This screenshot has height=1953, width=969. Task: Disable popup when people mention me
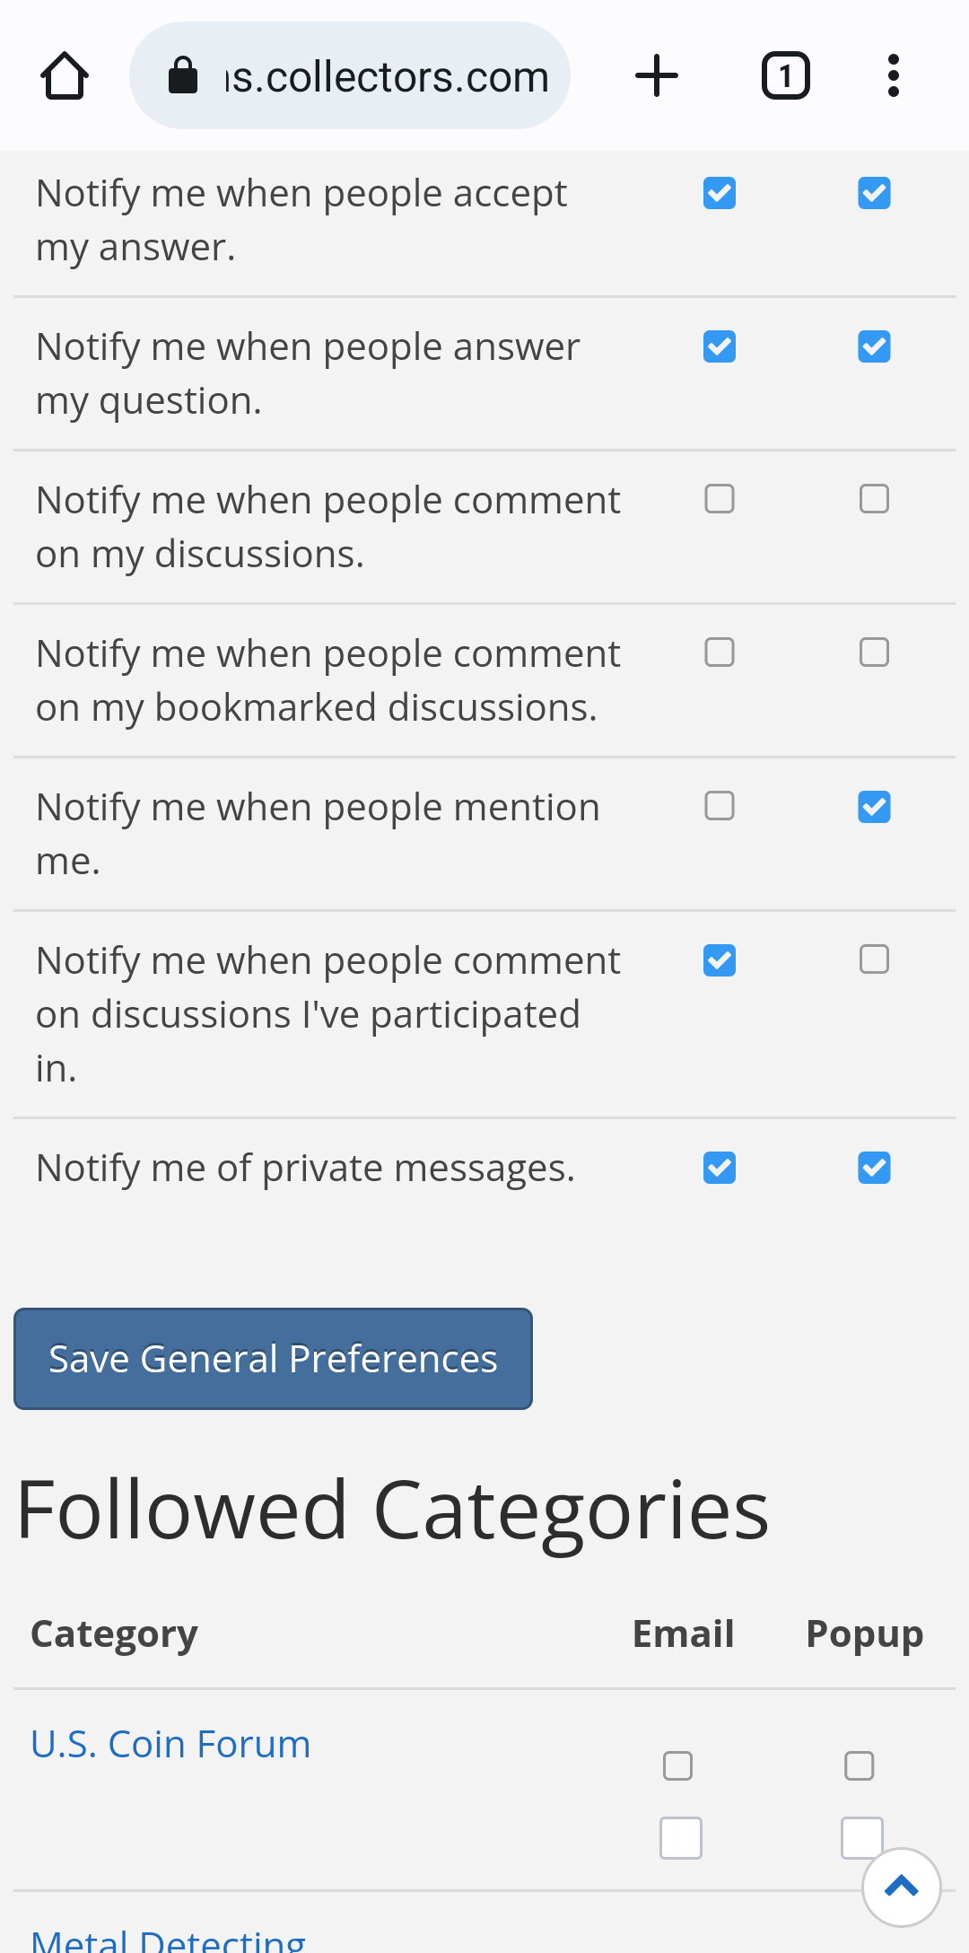(874, 807)
